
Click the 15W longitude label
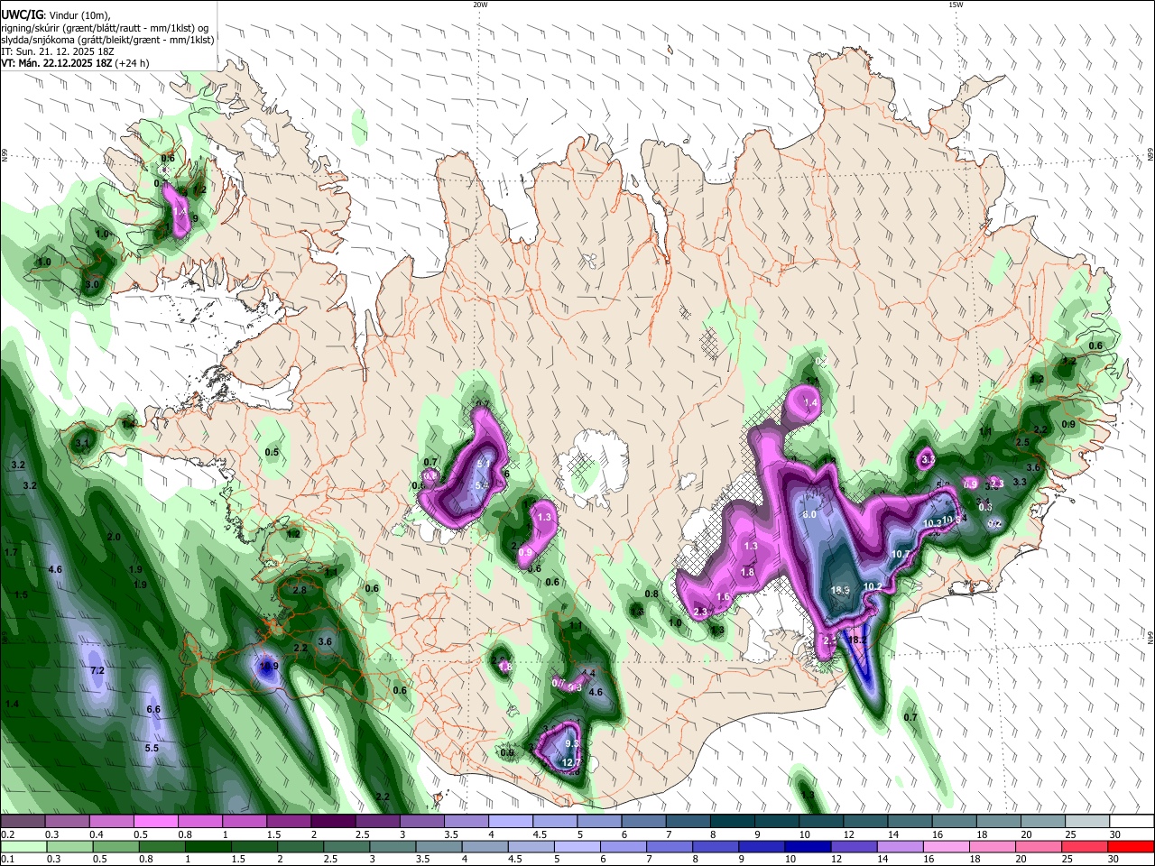click(956, 5)
